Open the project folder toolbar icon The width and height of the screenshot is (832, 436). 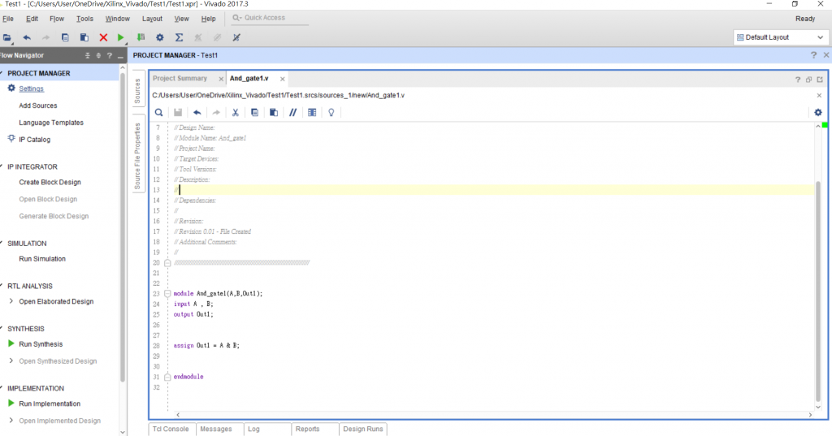pos(6,37)
